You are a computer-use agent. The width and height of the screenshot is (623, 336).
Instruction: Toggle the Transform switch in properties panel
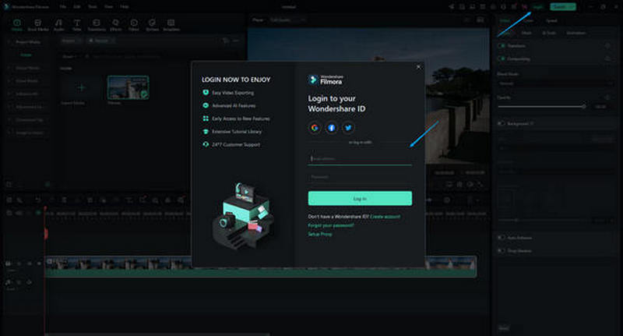[502, 46]
